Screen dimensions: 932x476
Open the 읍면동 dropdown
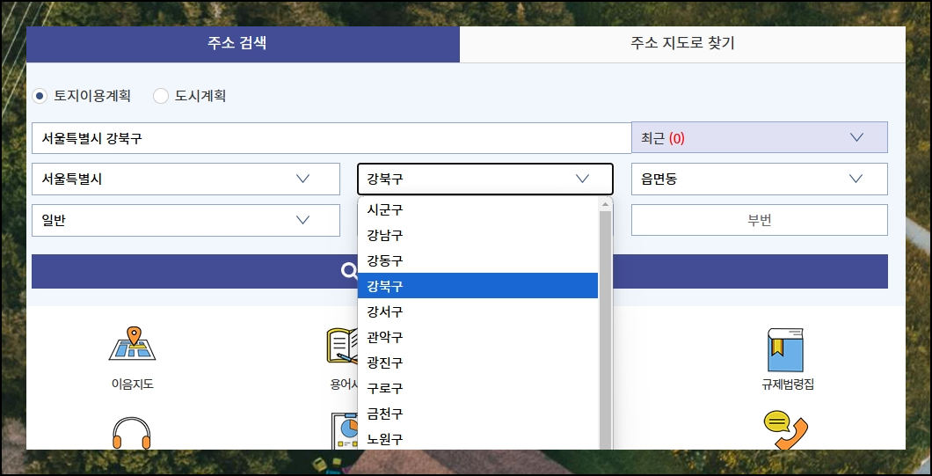[x=759, y=179]
